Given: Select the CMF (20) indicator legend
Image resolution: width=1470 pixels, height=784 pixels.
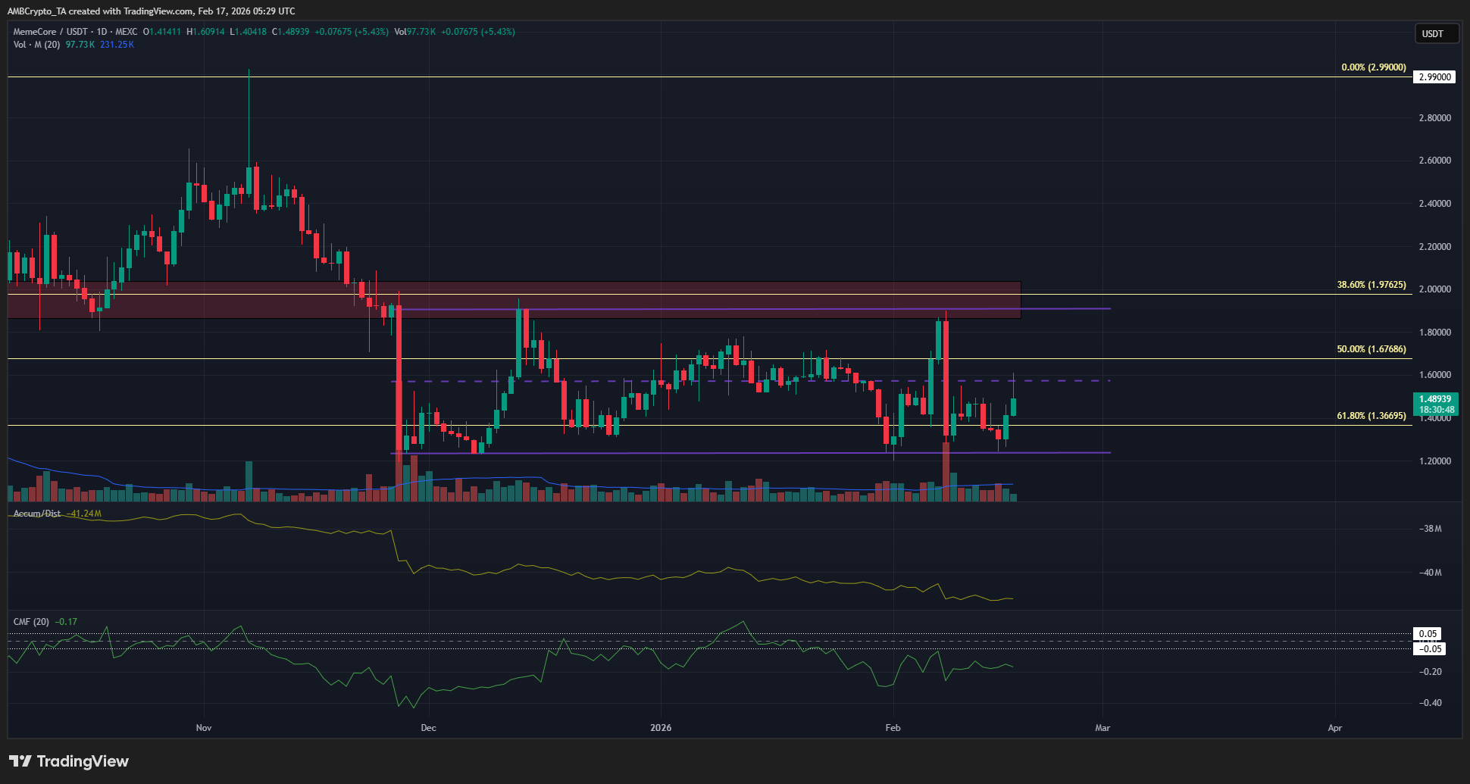Looking at the screenshot, I should [x=31, y=622].
